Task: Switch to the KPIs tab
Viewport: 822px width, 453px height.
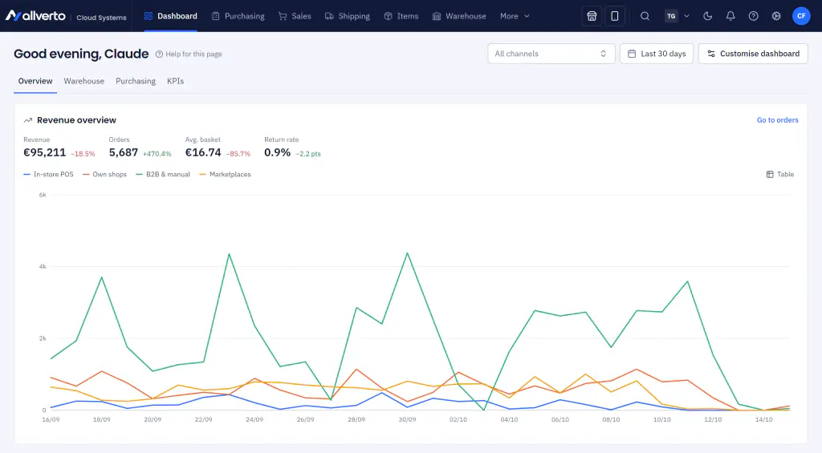Action: (175, 81)
